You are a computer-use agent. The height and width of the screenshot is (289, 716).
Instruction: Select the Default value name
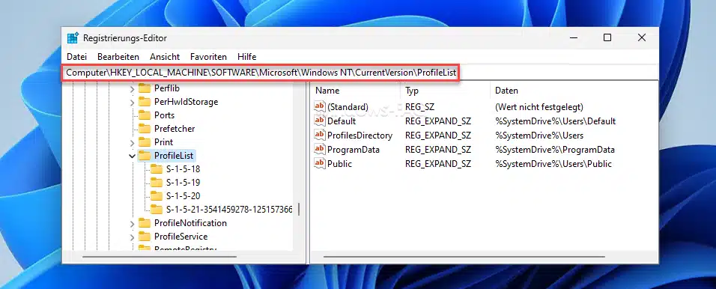click(342, 121)
